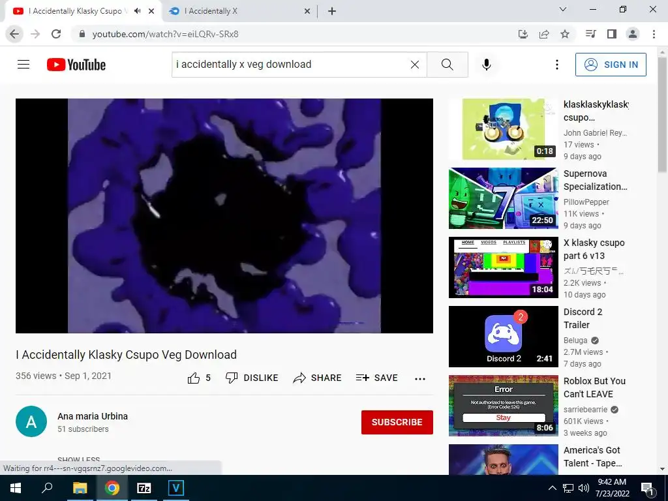
Task: Open the Ana maria Urbina channel avatar
Action: pos(31,421)
